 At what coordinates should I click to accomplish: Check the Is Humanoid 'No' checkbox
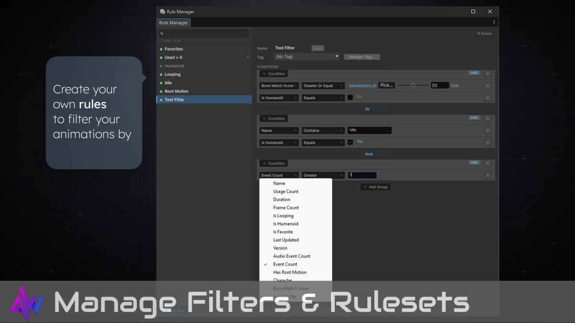click(x=350, y=97)
